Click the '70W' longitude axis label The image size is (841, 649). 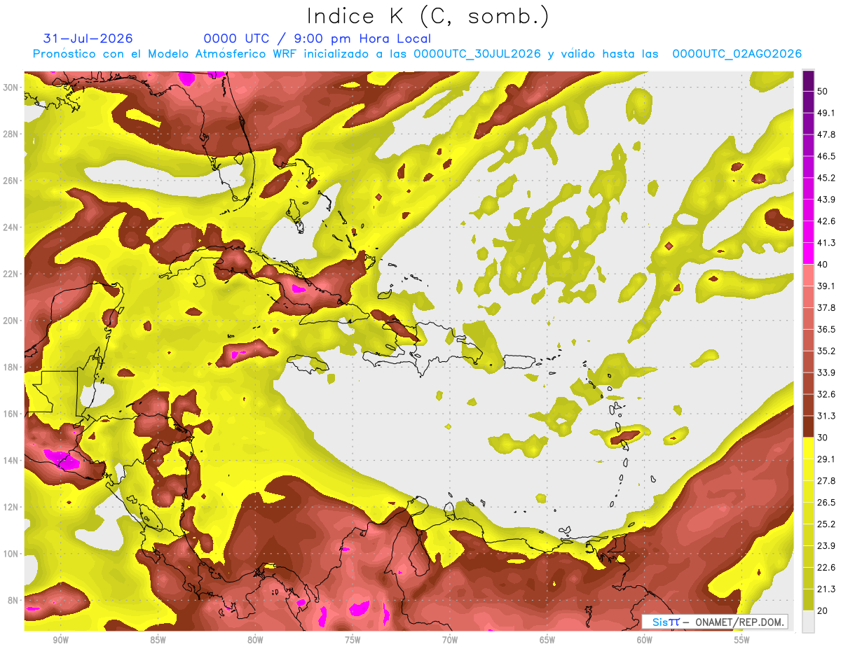[x=450, y=641]
